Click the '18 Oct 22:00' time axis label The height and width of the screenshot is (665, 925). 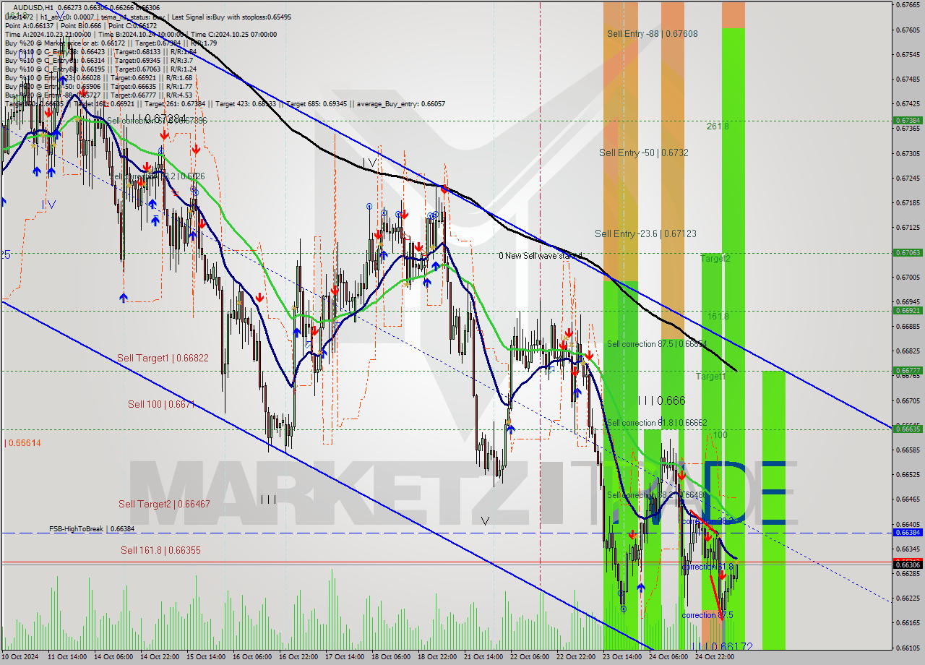(436, 657)
